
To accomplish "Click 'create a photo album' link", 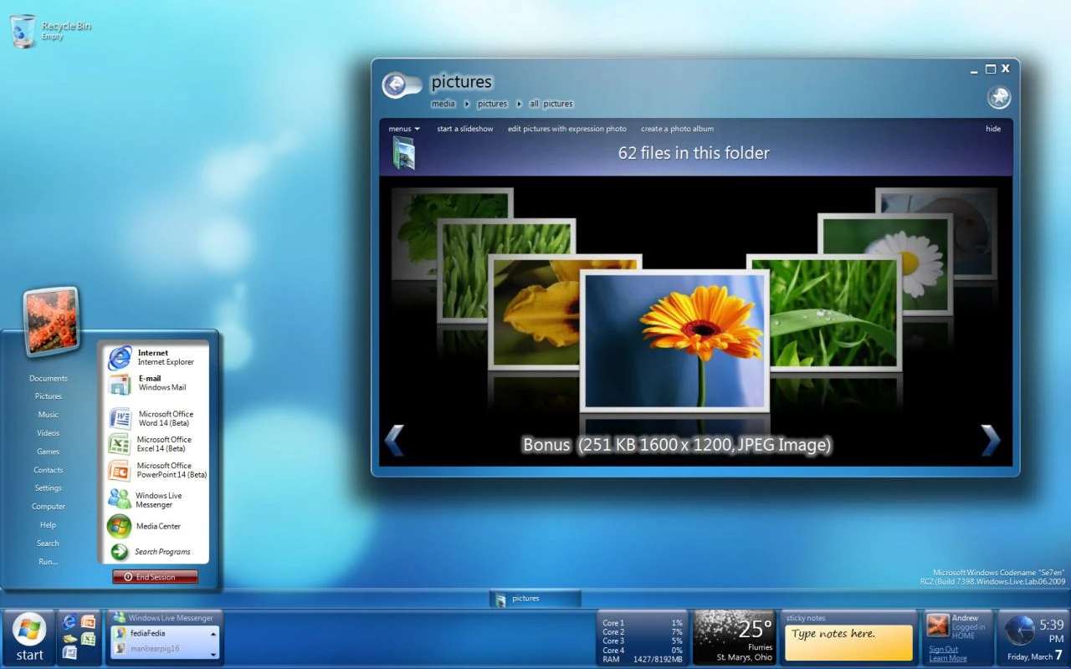I will pos(678,129).
